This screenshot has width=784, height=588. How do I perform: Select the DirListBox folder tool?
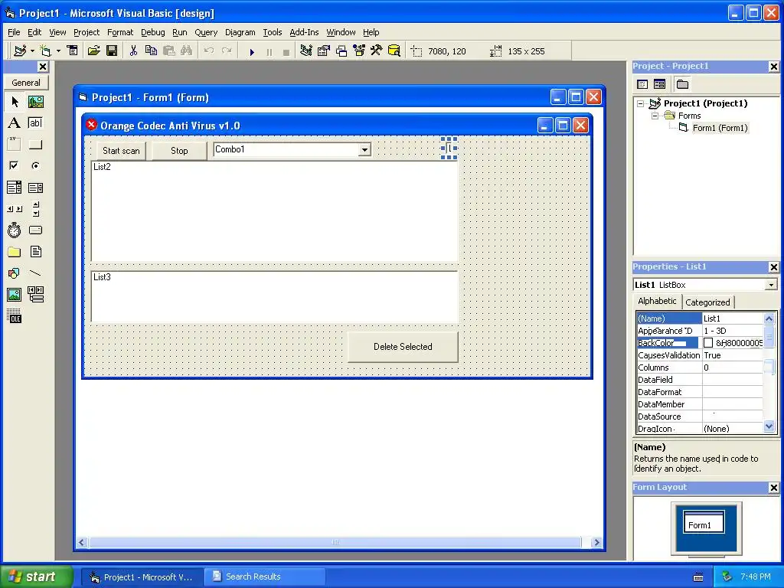tap(15, 251)
